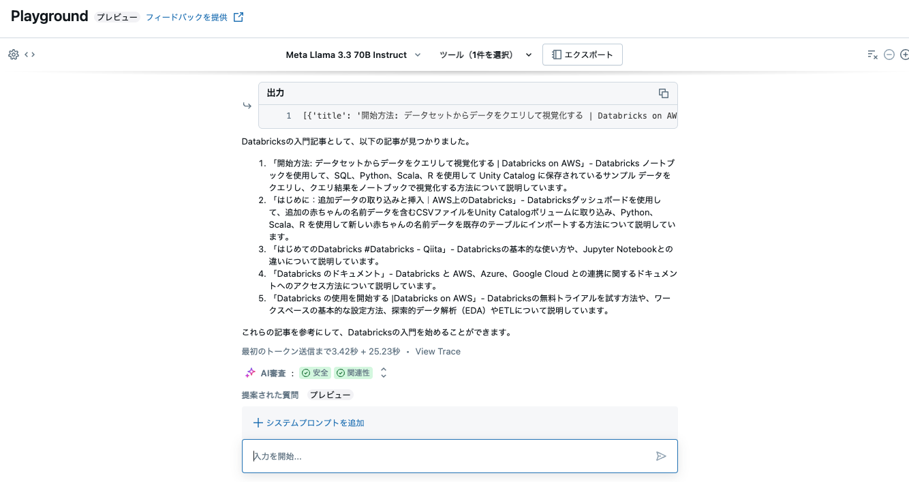The image size is (909, 482).
Task: Clear the conversation with the clear-list icon
Action: [873, 55]
